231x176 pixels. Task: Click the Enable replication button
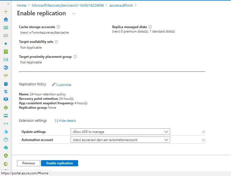(x=59, y=163)
